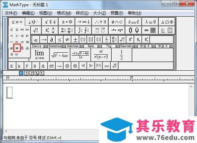Open the set theory symbols palette (∉∩⊂)
The width and height of the screenshot is (197, 143).
tap(117, 22)
